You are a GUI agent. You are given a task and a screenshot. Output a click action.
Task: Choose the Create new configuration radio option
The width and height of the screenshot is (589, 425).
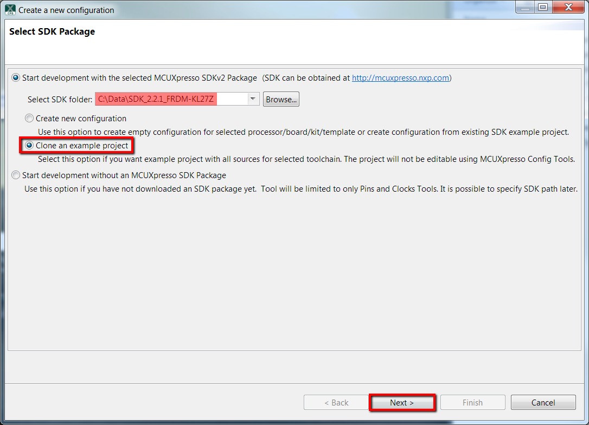[x=30, y=119]
